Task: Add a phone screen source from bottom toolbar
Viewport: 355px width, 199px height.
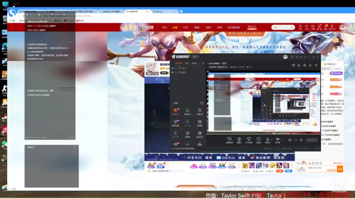Action: [249, 140]
